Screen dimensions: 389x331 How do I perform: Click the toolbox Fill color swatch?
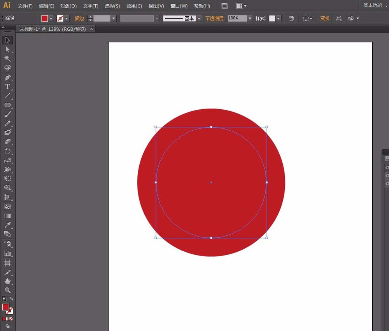click(5, 307)
